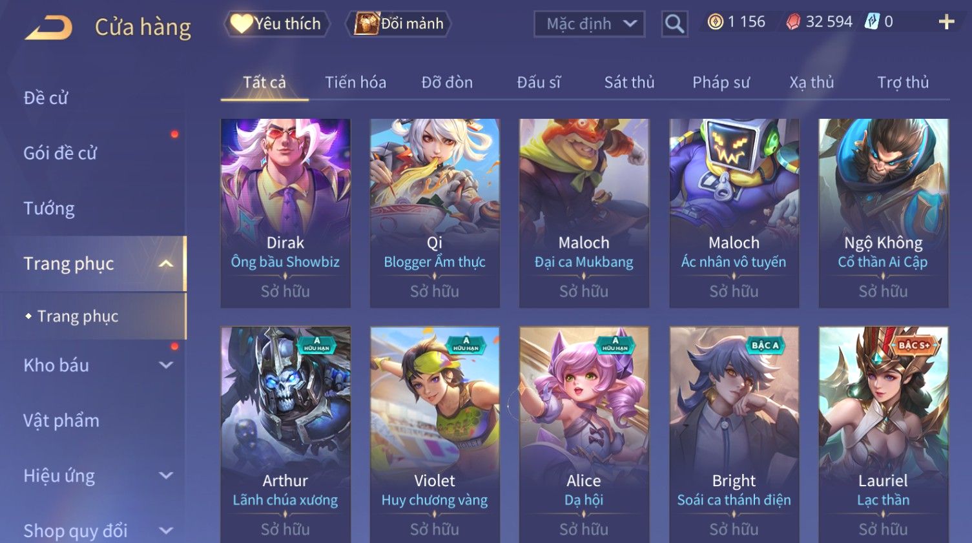Switch to the Pháp sư tab
Image resolution: width=972 pixels, height=543 pixels.
[721, 82]
